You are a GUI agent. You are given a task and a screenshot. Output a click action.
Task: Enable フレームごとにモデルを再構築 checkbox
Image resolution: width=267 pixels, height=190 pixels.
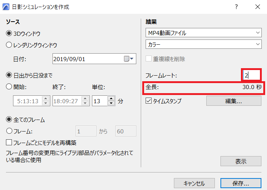tap(9, 142)
